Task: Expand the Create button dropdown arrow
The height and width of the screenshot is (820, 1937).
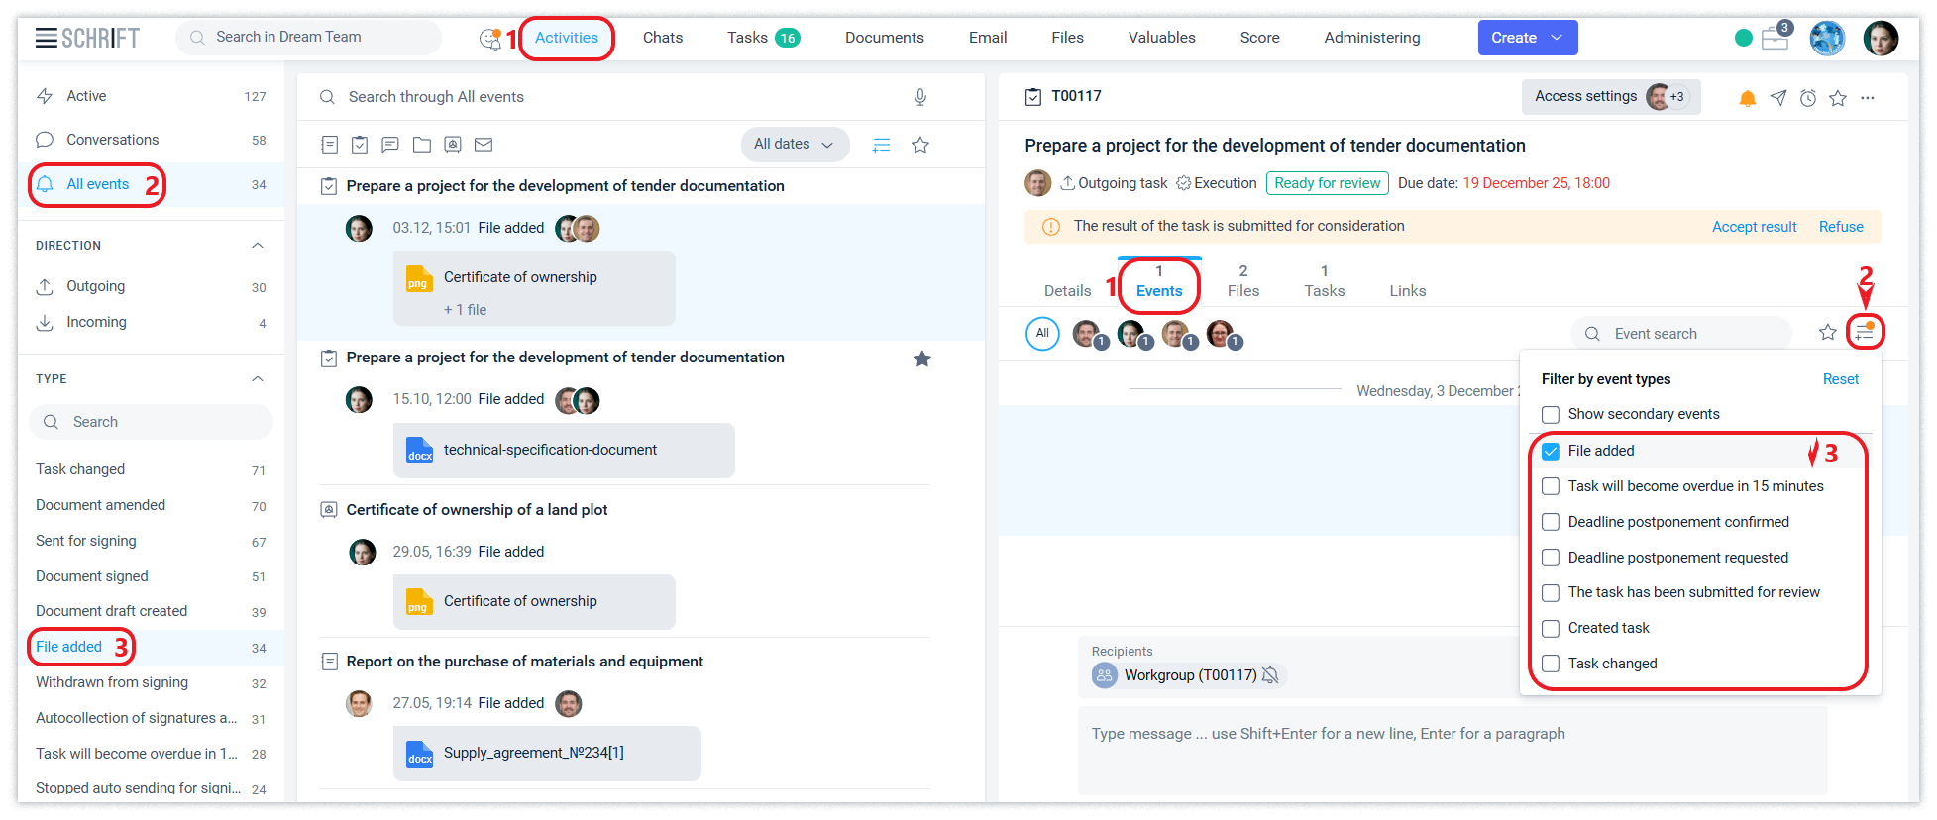Action: click(1557, 38)
